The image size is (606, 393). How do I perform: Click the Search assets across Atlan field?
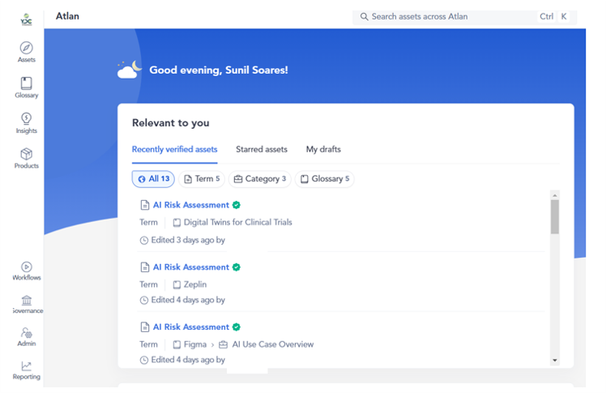[x=446, y=16]
